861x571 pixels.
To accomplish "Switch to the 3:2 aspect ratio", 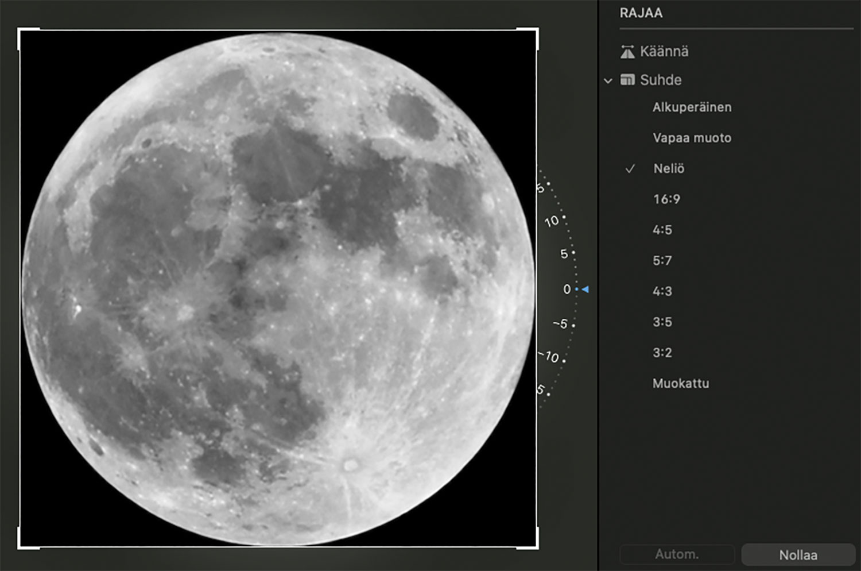I will (x=662, y=353).
